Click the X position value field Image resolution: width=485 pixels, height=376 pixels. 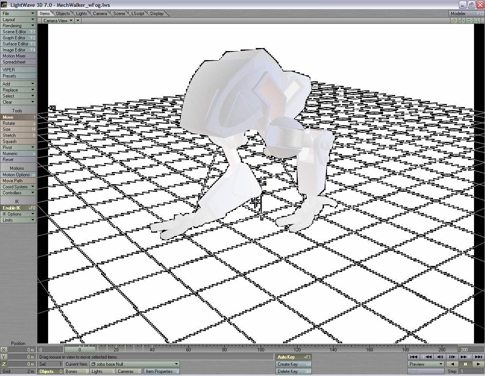(22, 350)
